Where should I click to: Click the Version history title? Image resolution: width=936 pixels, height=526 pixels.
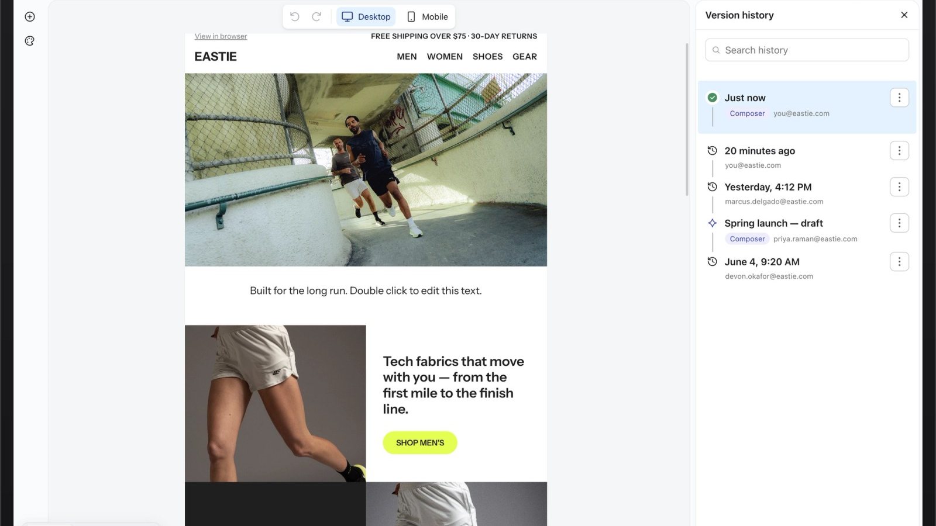(x=739, y=15)
